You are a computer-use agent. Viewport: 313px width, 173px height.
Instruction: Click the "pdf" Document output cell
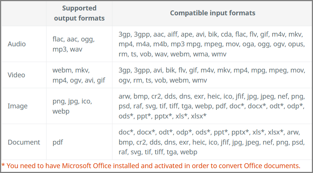coord(58,142)
